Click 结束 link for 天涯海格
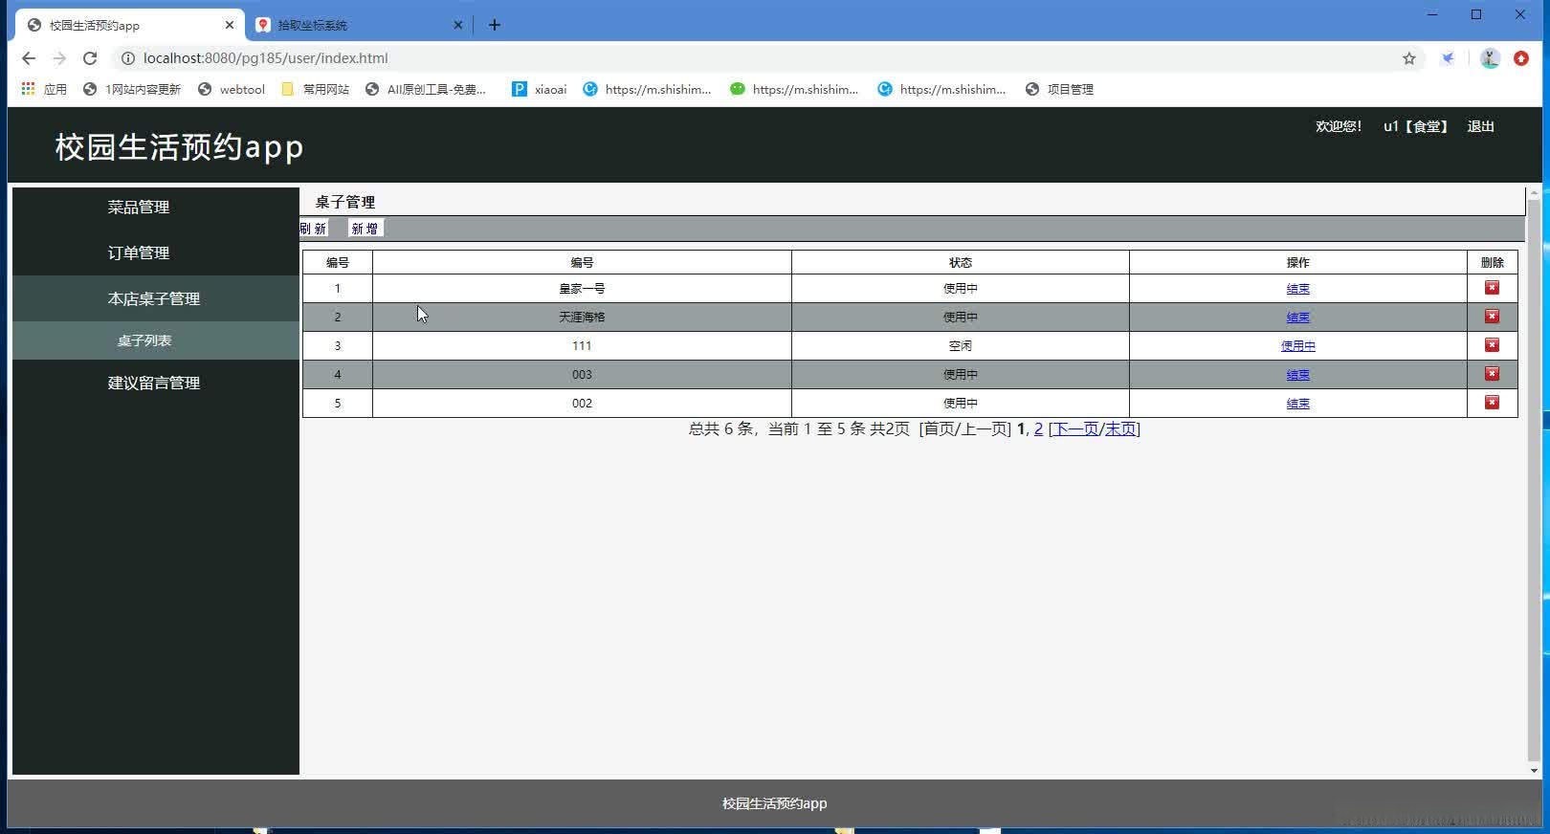Screen dimensions: 1550x834 pos(1297,317)
